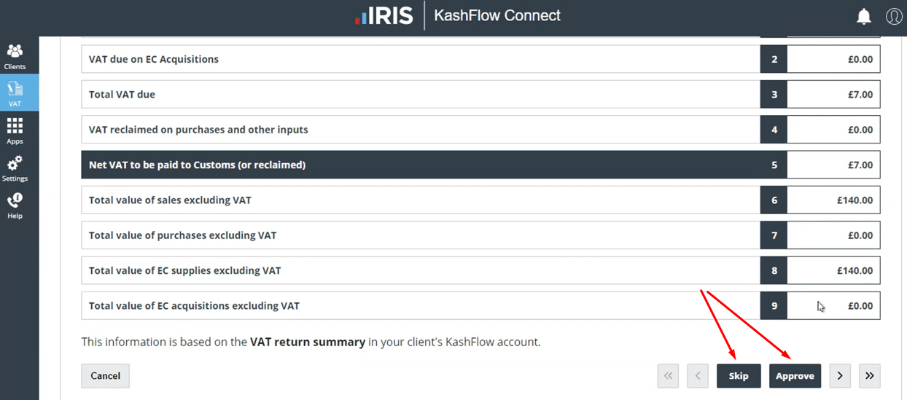Jump to the first VAT return
Image resolution: width=907 pixels, height=400 pixels.
click(x=667, y=376)
